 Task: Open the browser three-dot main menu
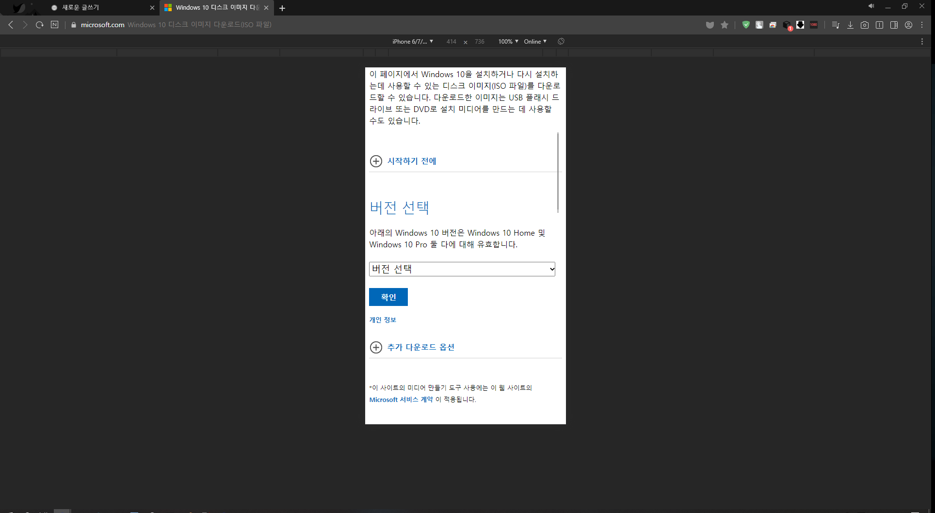pos(922,25)
